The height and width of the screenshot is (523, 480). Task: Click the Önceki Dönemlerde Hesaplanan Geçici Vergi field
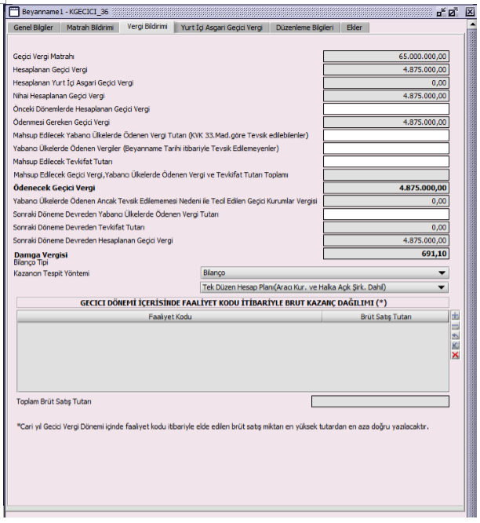[x=386, y=109]
